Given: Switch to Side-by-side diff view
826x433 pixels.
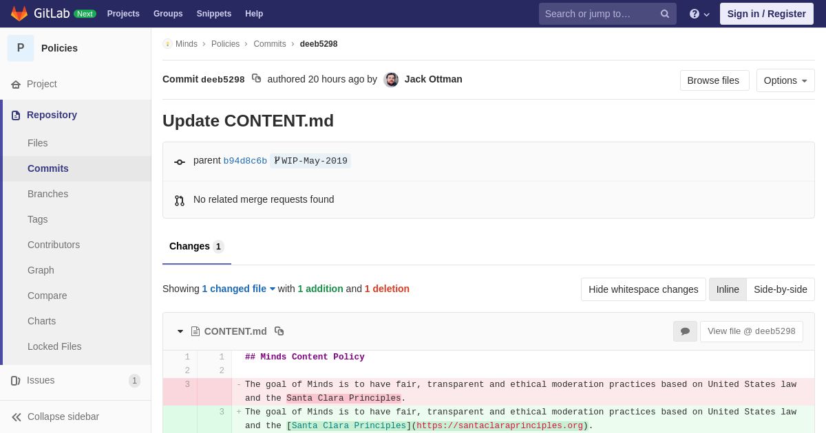Looking at the screenshot, I should click(x=781, y=289).
